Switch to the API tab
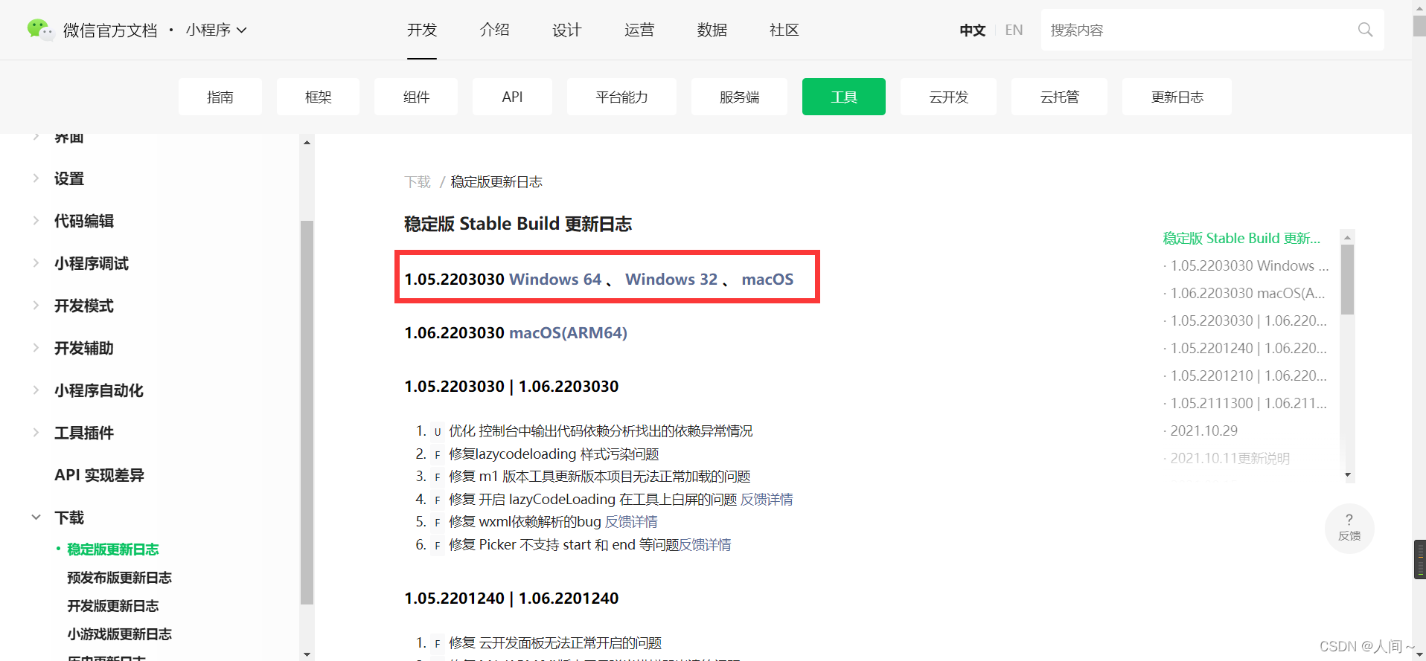The height and width of the screenshot is (661, 1426). click(512, 97)
